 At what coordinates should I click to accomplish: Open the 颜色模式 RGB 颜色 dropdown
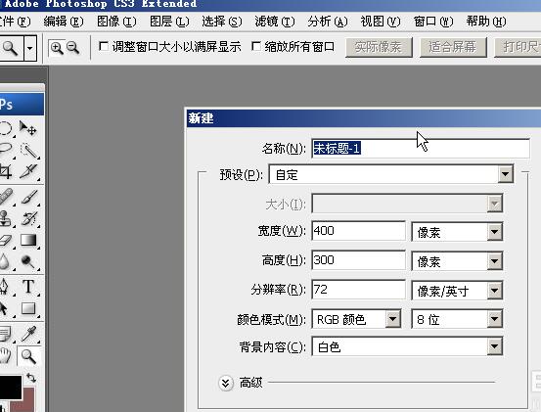(x=356, y=319)
